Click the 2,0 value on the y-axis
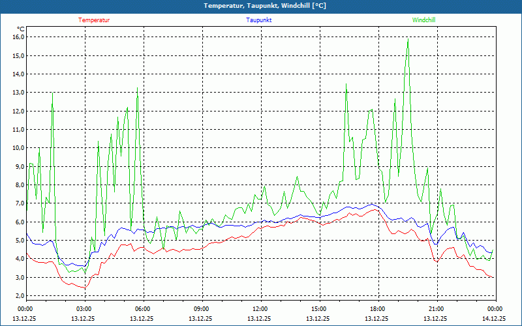Screen dimensions: 522x326 click(x=18, y=296)
